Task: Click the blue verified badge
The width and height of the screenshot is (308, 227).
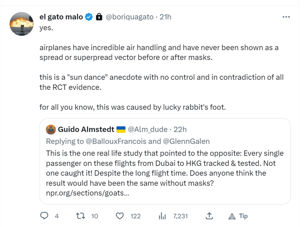Action: [89, 17]
